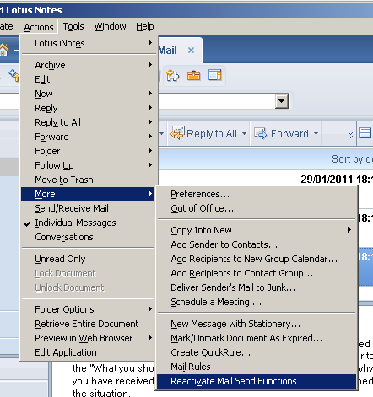Select Add Recipients to Contact Group...
The width and height of the screenshot is (373, 397).
click(257, 273)
